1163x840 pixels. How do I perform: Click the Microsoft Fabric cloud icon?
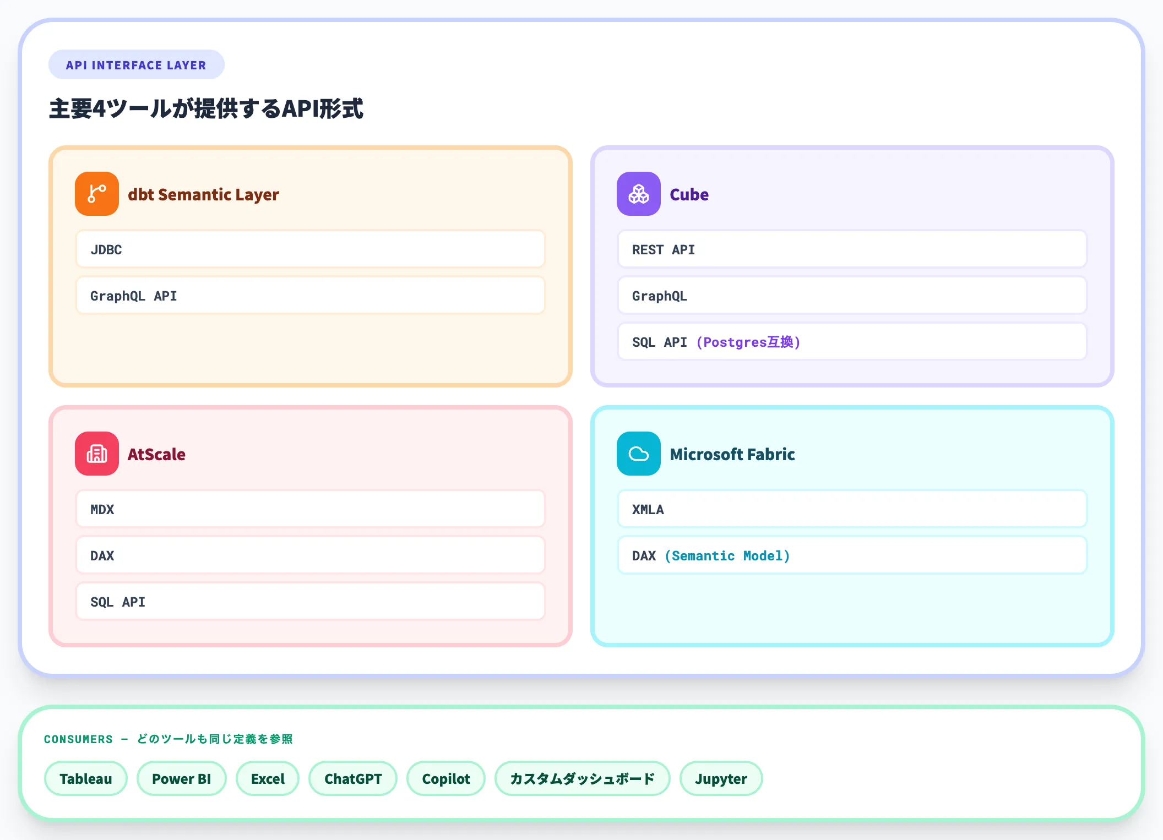[638, 454]
